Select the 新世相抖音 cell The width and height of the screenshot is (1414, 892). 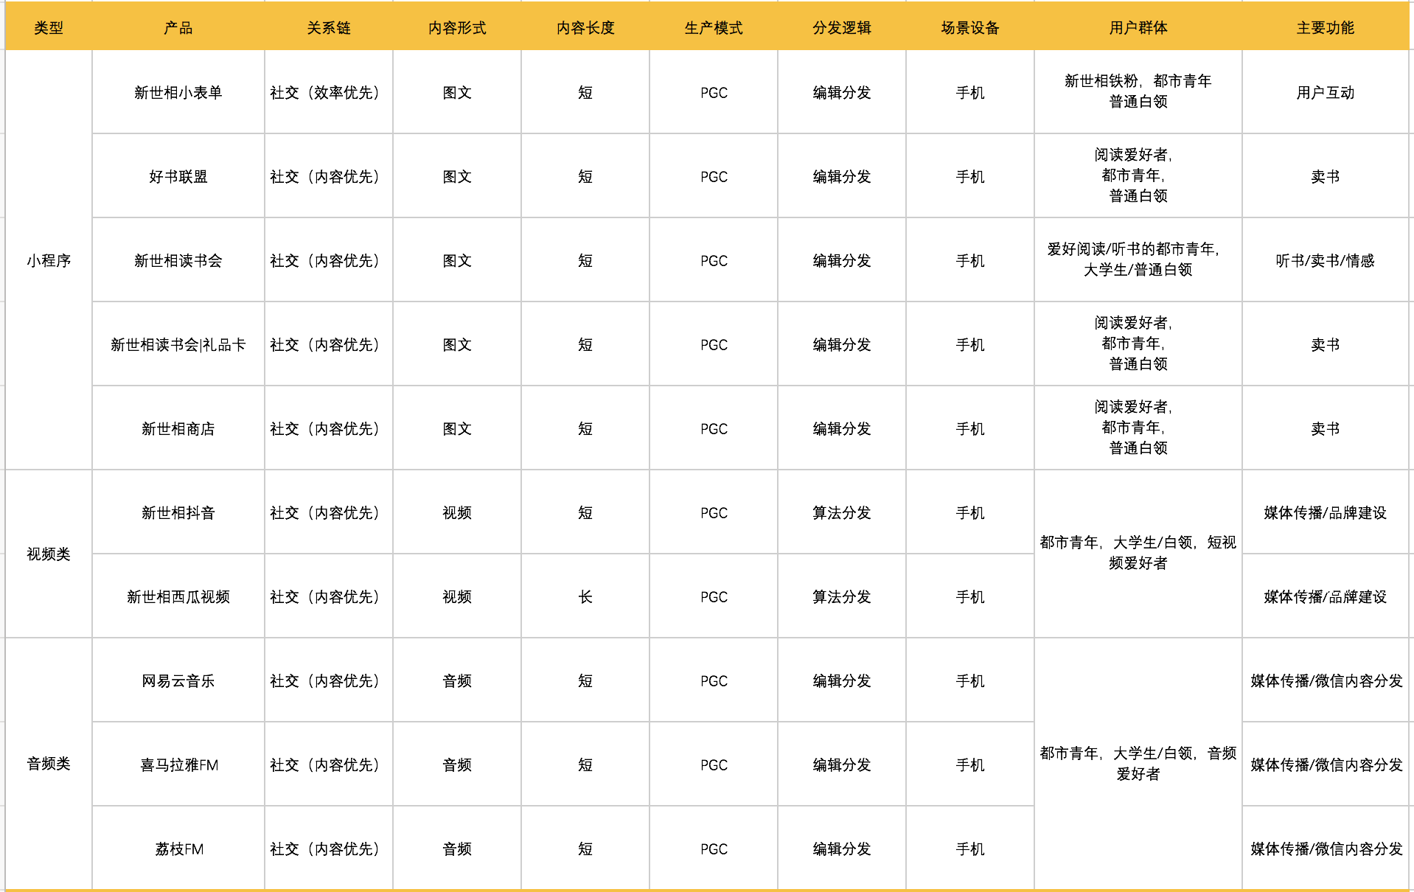178,513
